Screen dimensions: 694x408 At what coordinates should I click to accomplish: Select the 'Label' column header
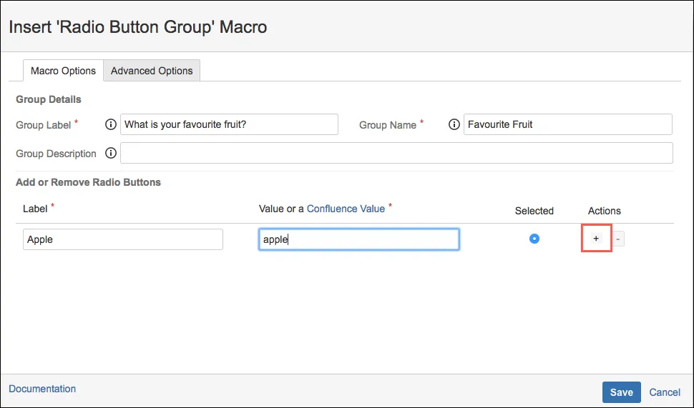pyautogui.click(x=35, y=209)
